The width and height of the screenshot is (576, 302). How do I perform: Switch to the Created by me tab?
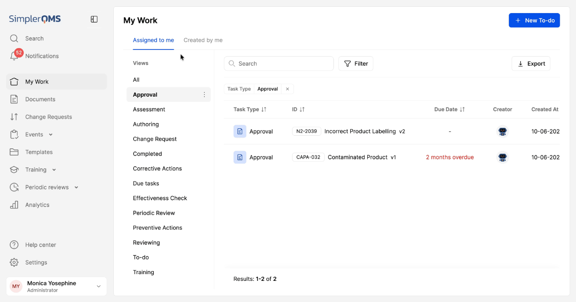pyautogui.click(x=203, y=40)
